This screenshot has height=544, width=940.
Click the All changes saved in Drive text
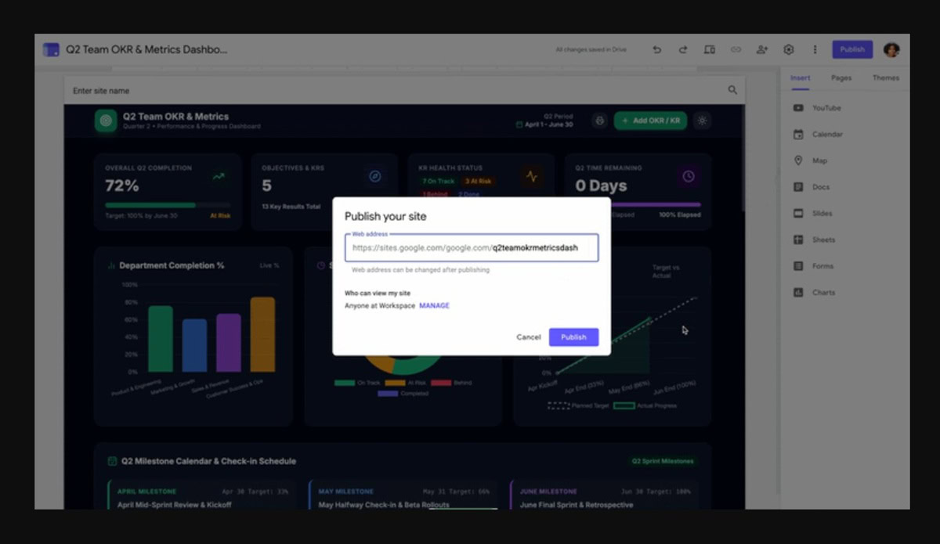(591, 49)
